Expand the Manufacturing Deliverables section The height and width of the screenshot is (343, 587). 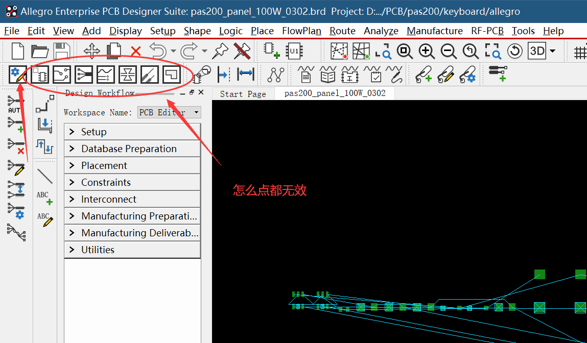(132, 233)
